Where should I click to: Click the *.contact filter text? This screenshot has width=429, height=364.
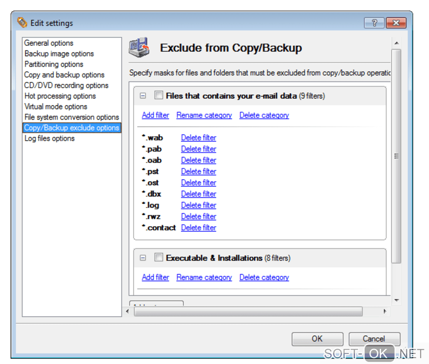pos(159,227)
